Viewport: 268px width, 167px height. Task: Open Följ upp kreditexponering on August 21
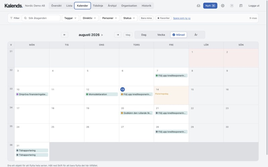171,113
